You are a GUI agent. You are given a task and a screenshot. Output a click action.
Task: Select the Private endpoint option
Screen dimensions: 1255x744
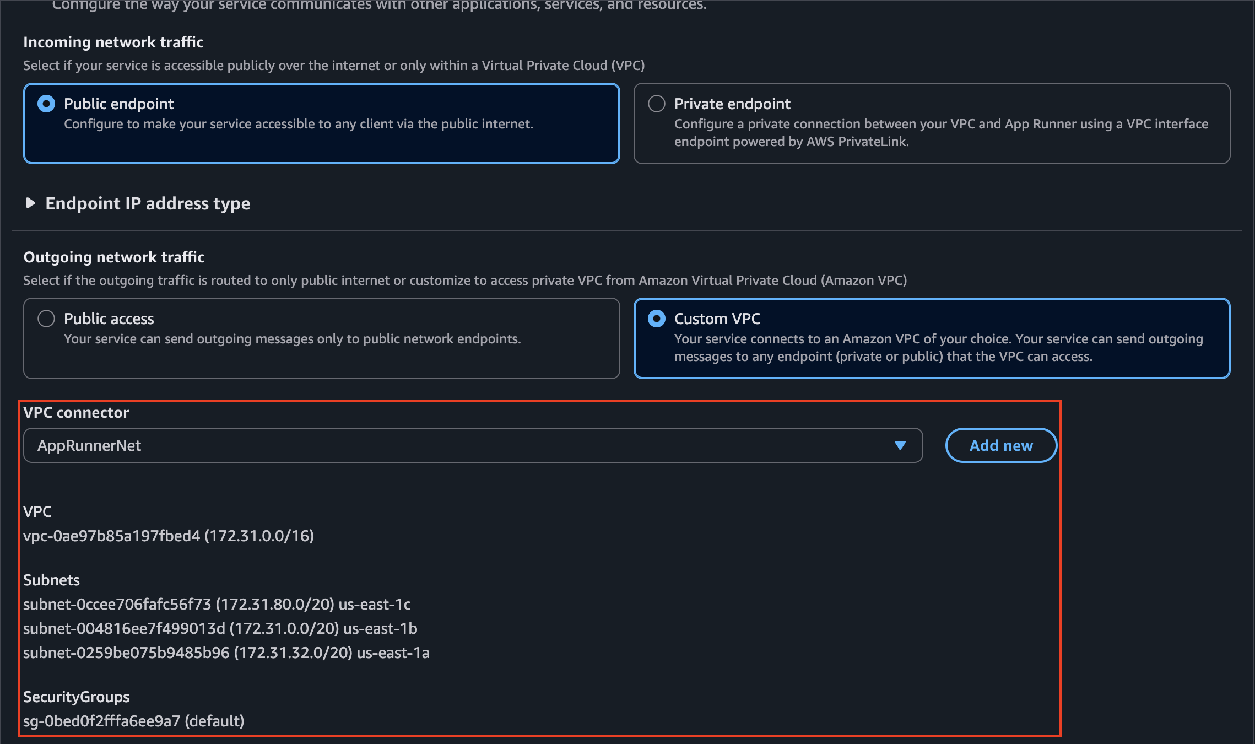click(x=657, y=103)
